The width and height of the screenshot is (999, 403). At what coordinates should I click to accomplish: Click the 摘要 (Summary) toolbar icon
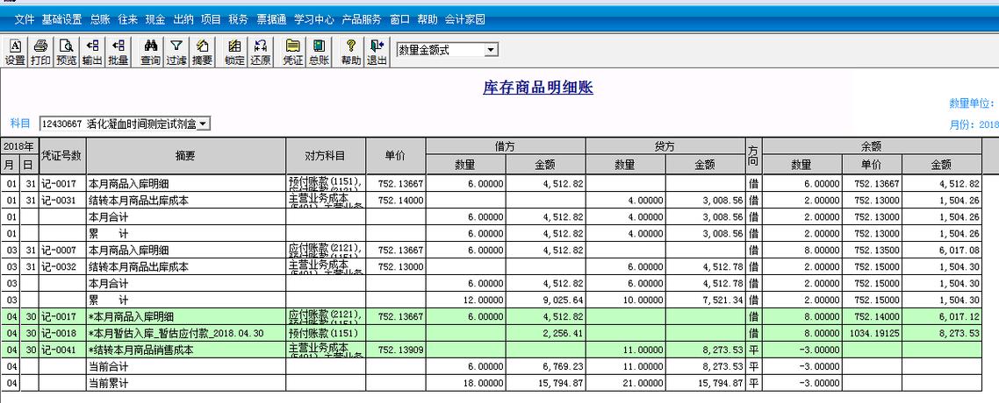tap(202, 52)
